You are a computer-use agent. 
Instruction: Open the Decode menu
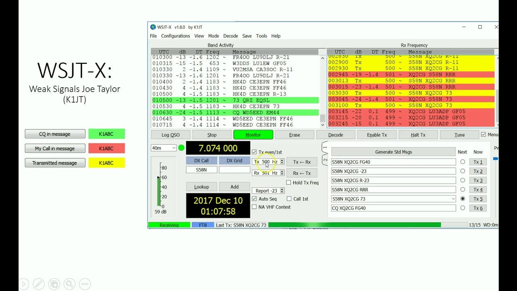[231, 36]
